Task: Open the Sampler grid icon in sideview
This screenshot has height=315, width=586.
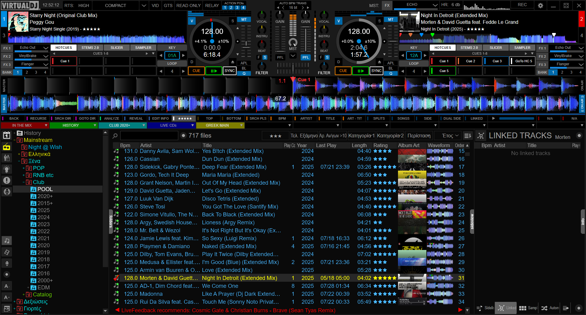Action: pyautogui.click(x=523, y=308)
